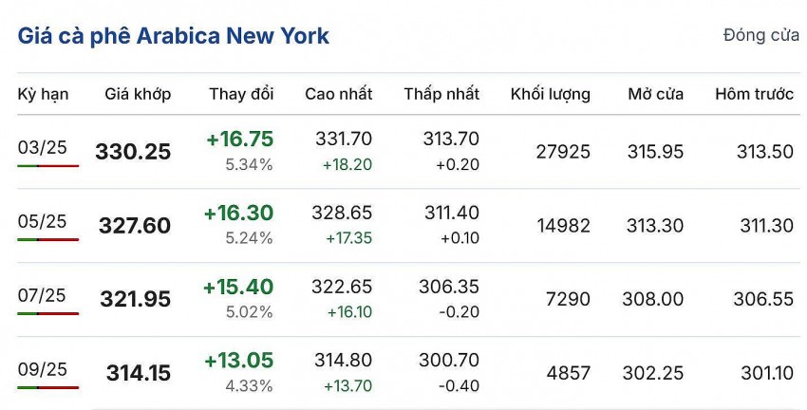Click the indicator bar under 09/25

pos(47,388)
